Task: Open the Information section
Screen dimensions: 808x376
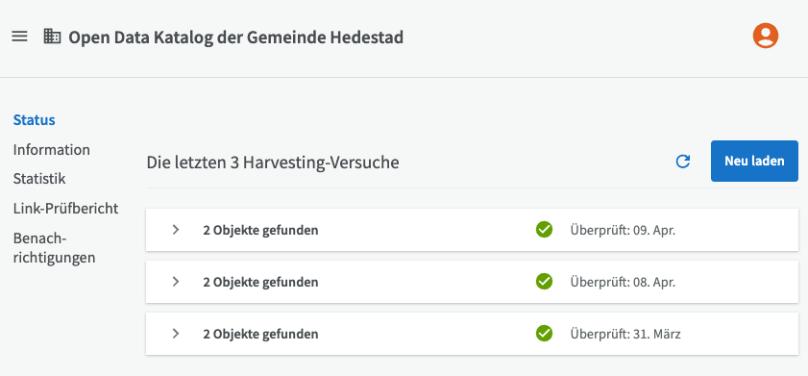Action: 52,150
